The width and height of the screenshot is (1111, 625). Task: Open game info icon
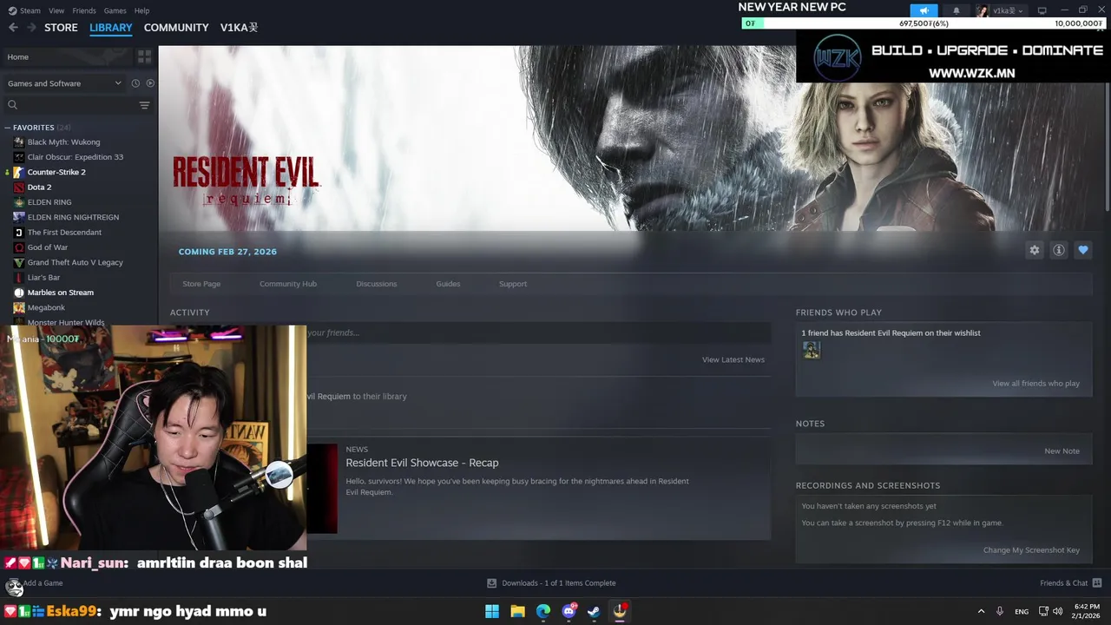pos(1059,250)
